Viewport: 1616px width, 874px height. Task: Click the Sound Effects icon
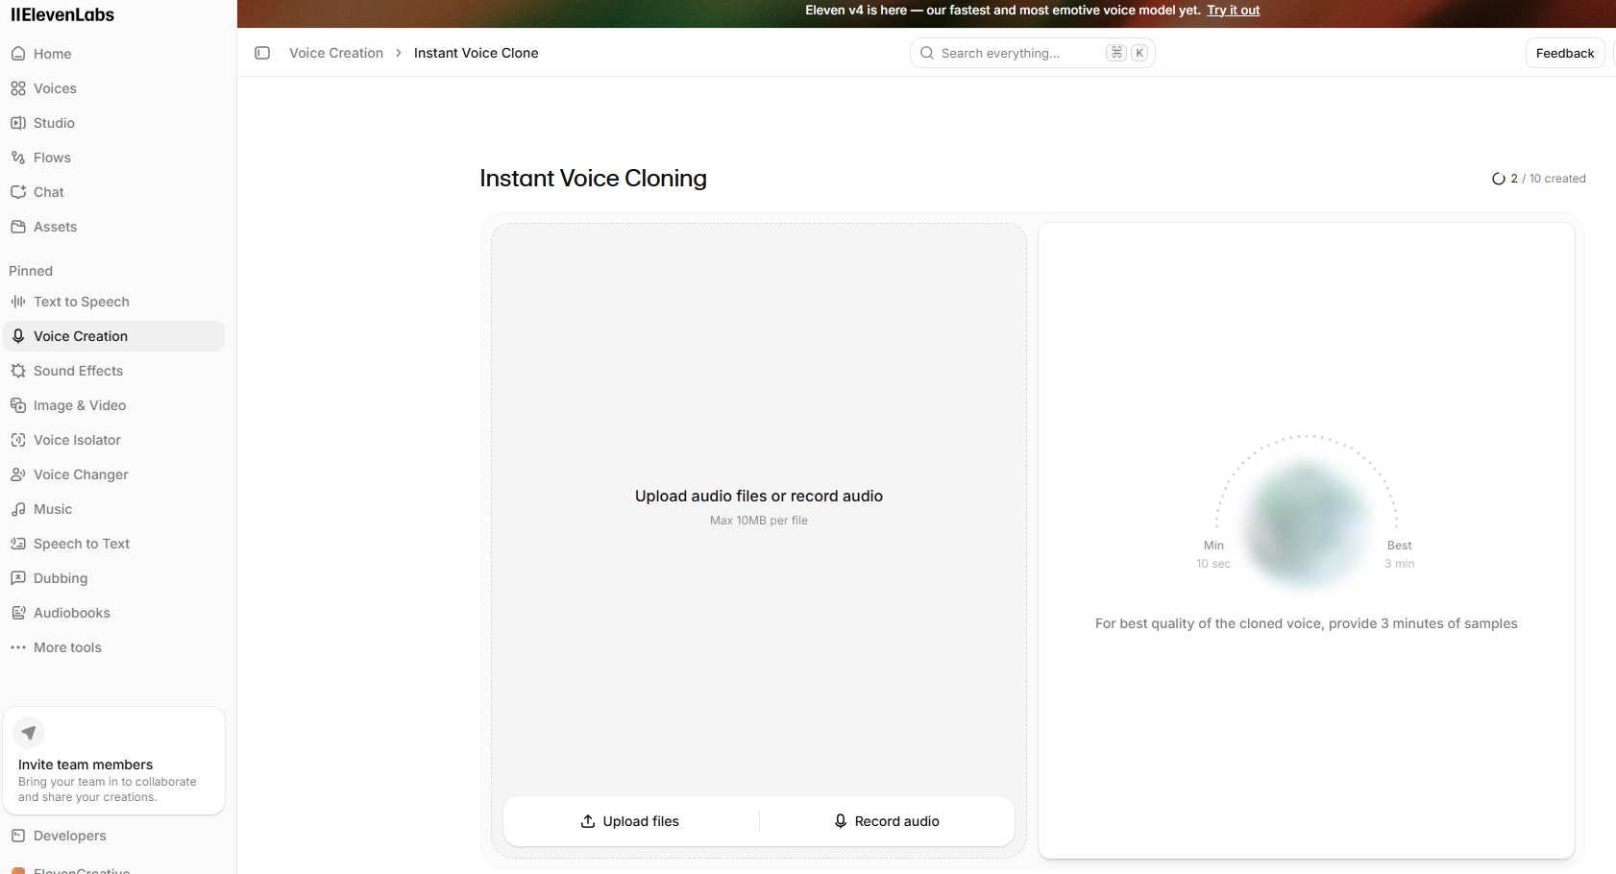pos(18,371)
